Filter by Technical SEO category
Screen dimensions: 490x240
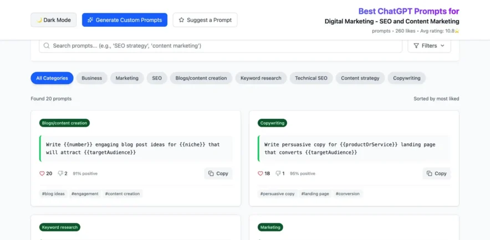coord(311,78)
